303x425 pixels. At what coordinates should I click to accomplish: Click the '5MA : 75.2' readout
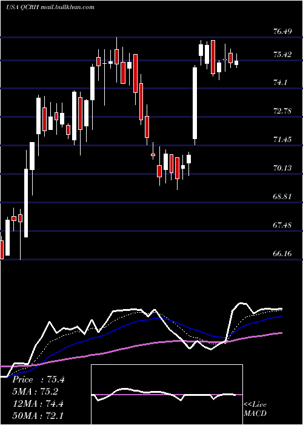(35, 392)
